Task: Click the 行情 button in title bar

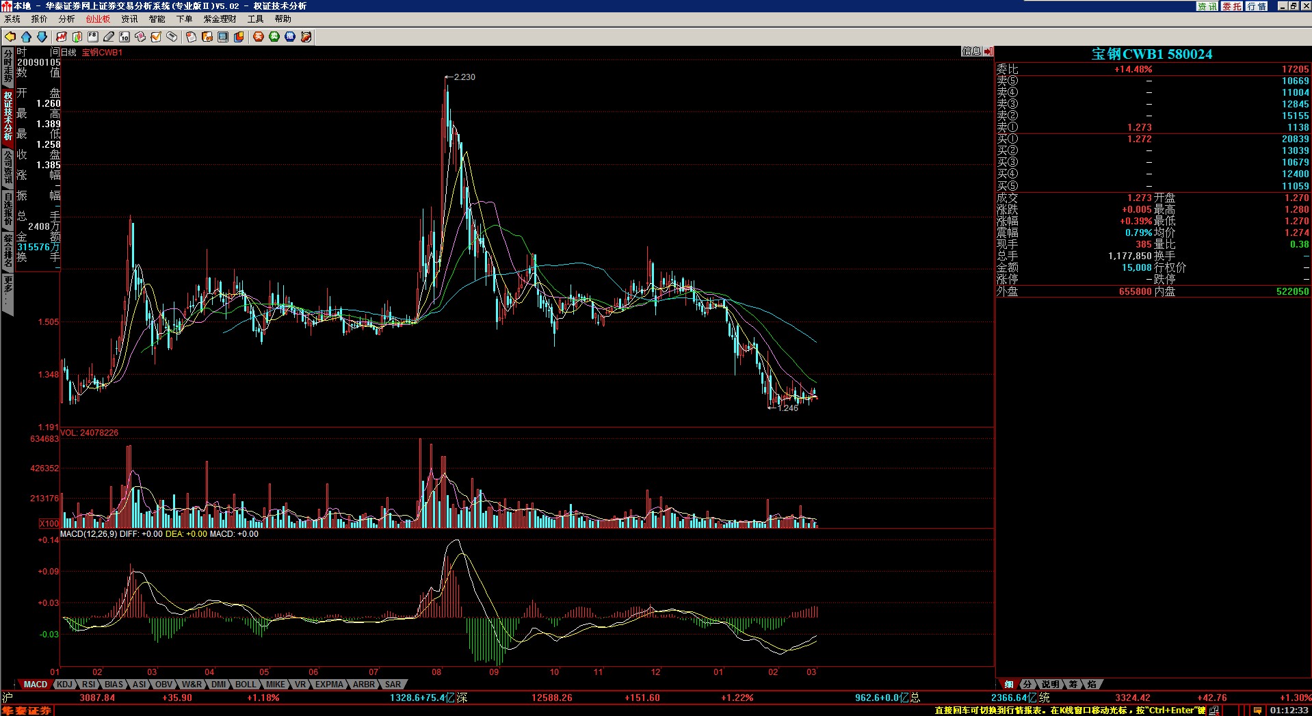Action: tap(1257, 6)
